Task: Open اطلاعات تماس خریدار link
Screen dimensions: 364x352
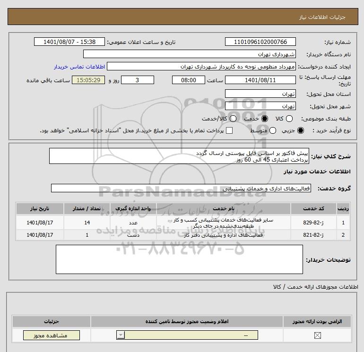Action: tap(79, 67)
